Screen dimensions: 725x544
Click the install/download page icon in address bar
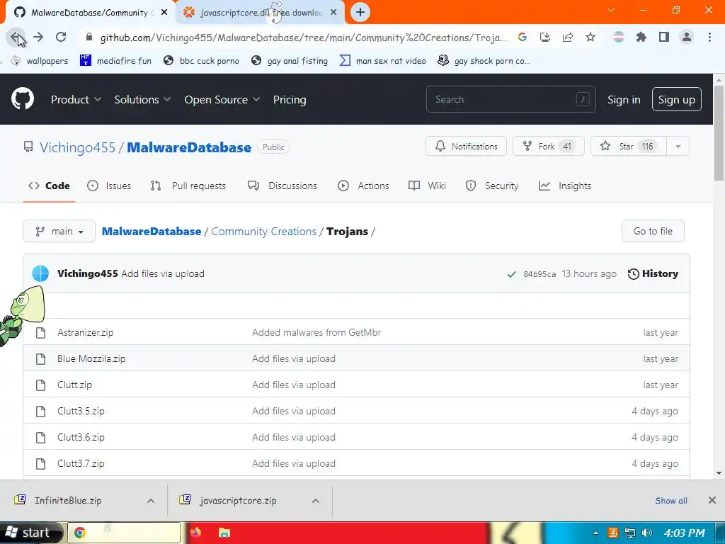click(545, 37)
